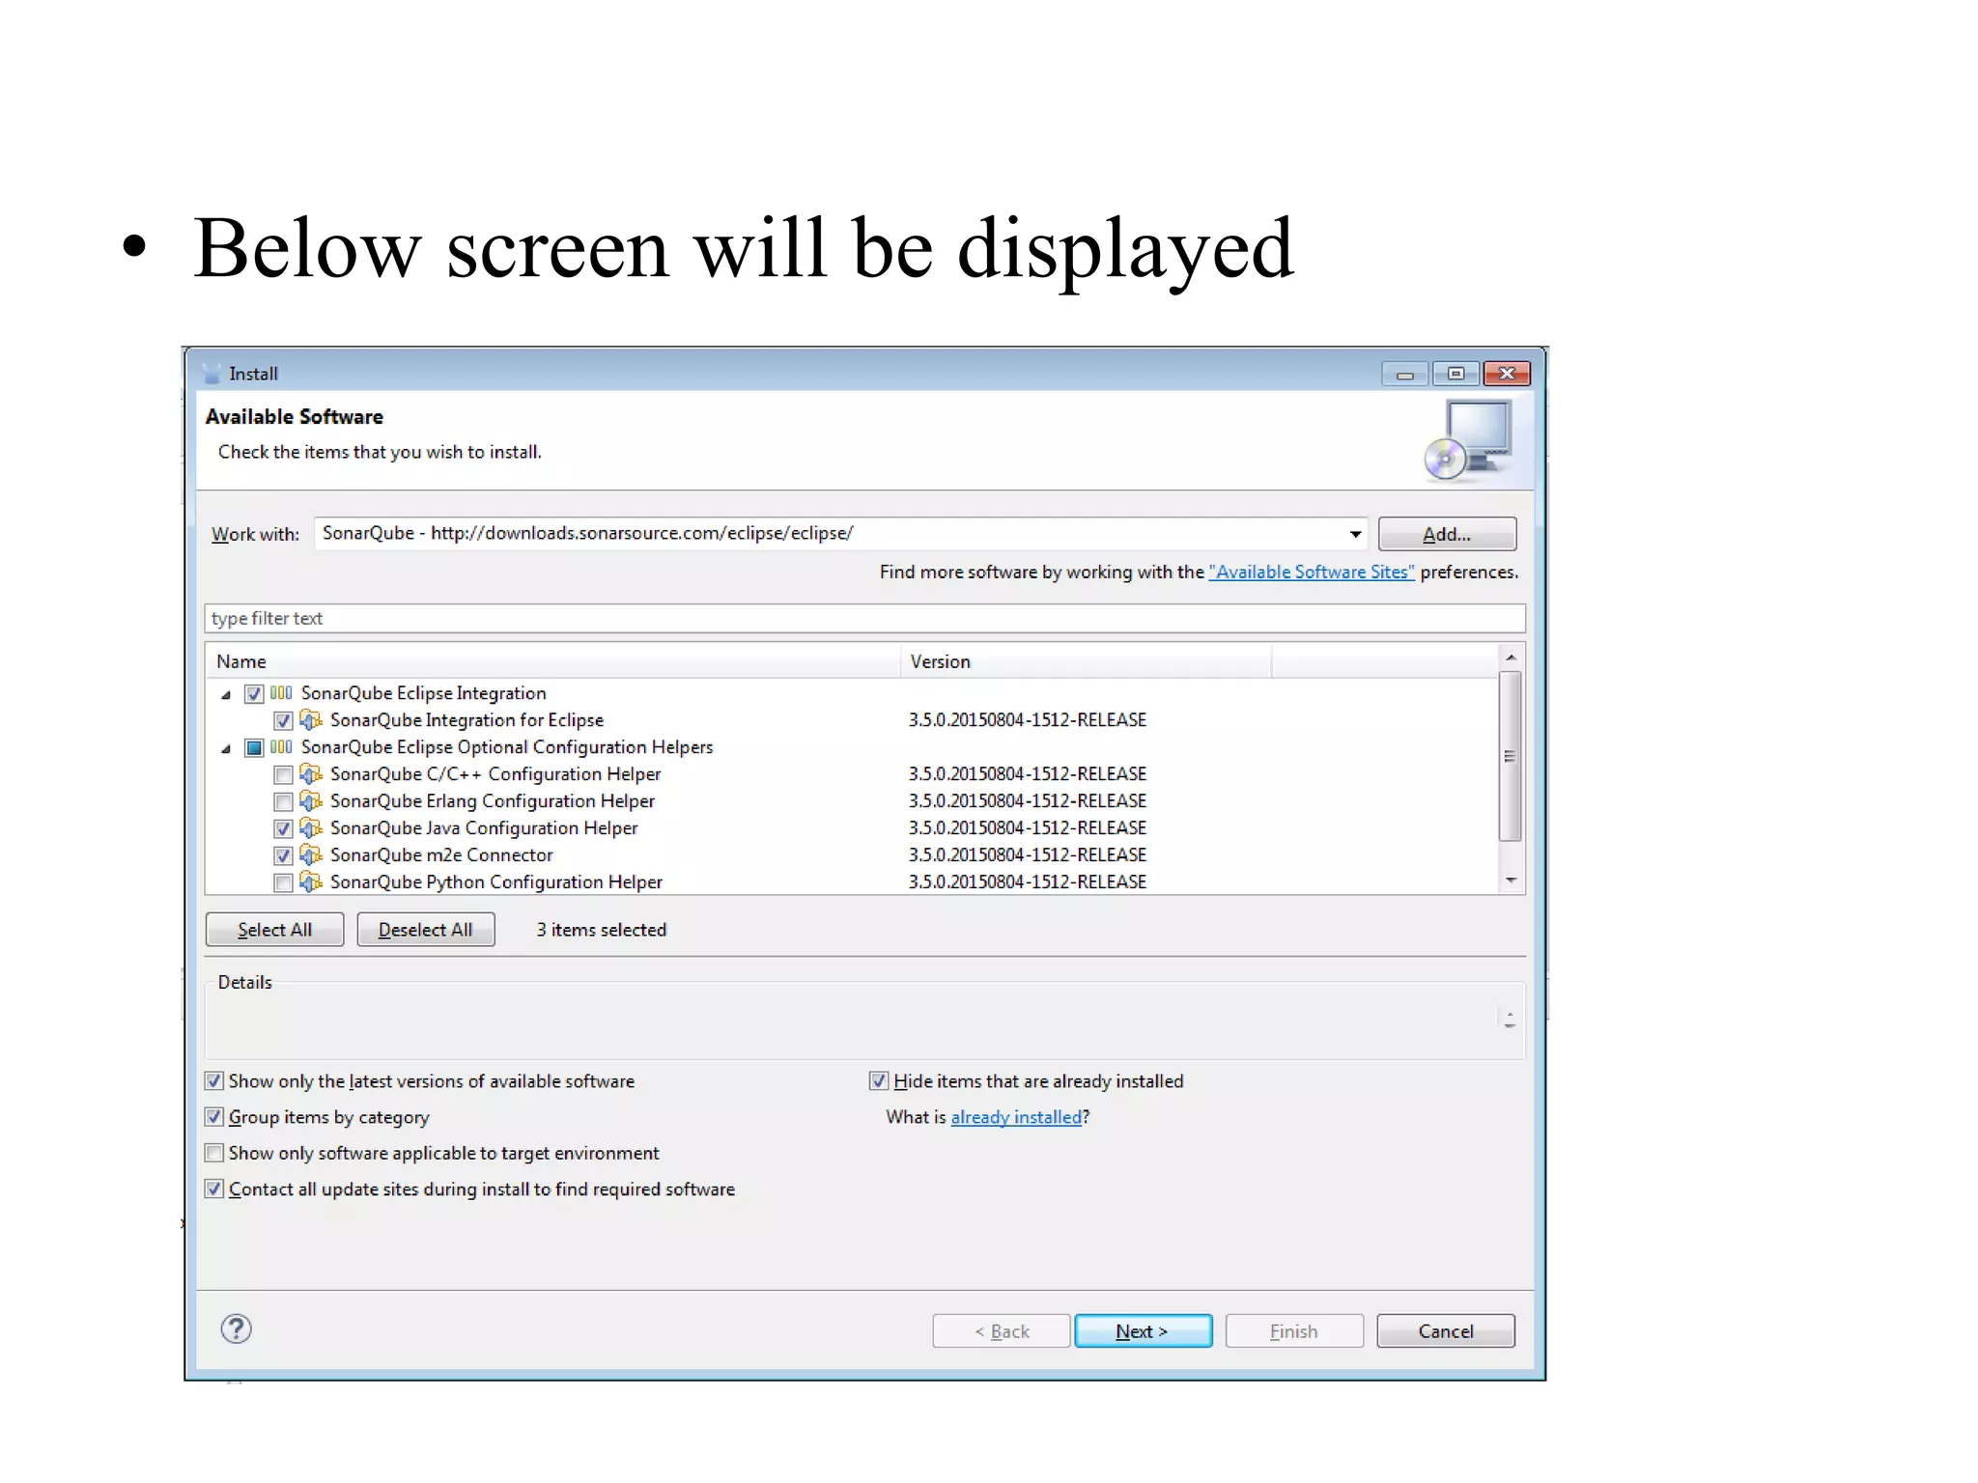Click the SonarQube Integration for Eclipse plugin icon
Screen dimensions: 1978x1483
[x=311, y=720]
